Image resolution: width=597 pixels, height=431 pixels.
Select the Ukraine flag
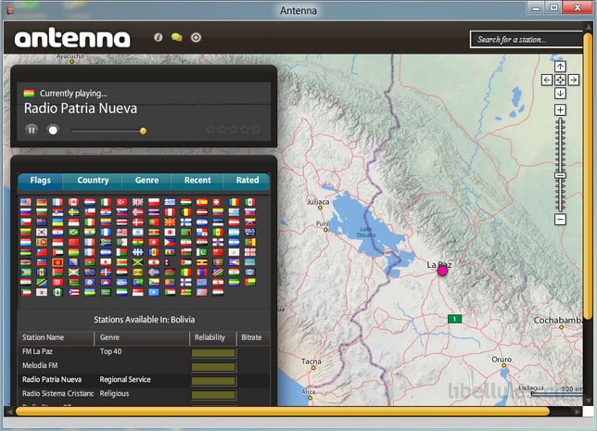coord(57,222)
